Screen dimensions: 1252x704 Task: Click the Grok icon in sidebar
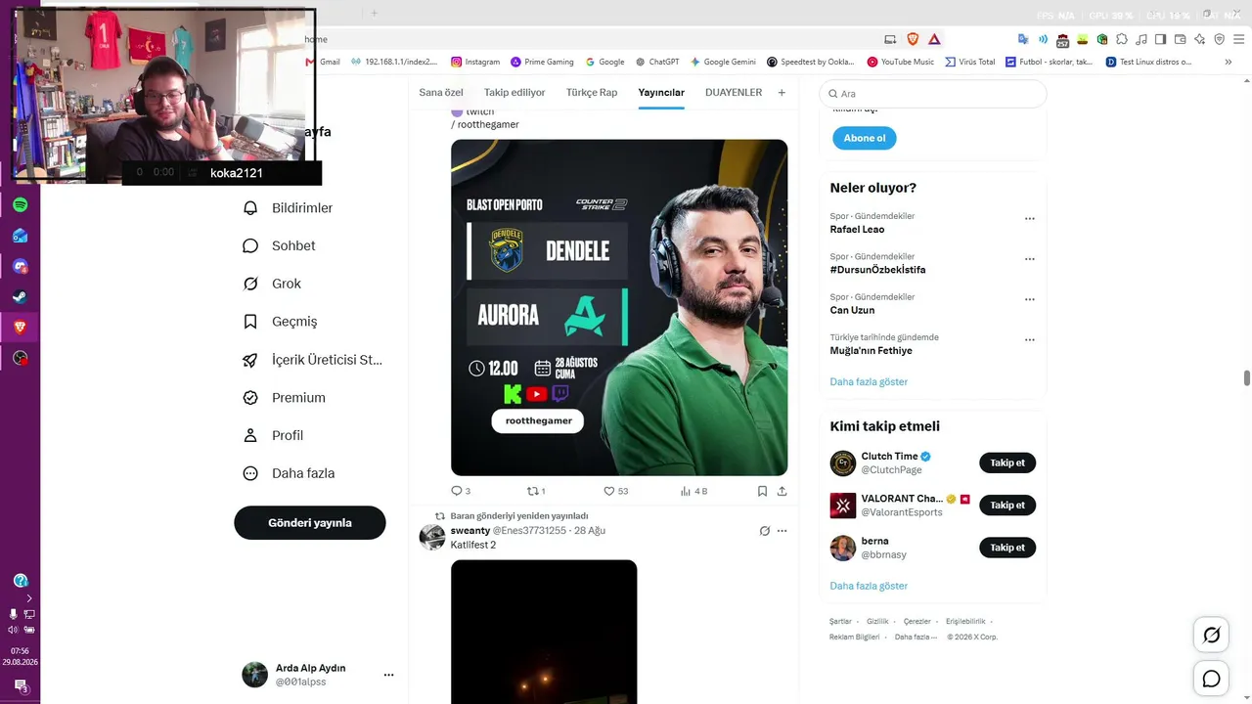pyautogui.click(x=250, y=284)
